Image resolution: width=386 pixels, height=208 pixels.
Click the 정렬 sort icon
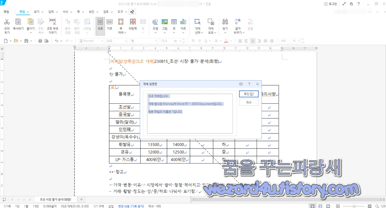pyautogui.click(x=250, y=22)
